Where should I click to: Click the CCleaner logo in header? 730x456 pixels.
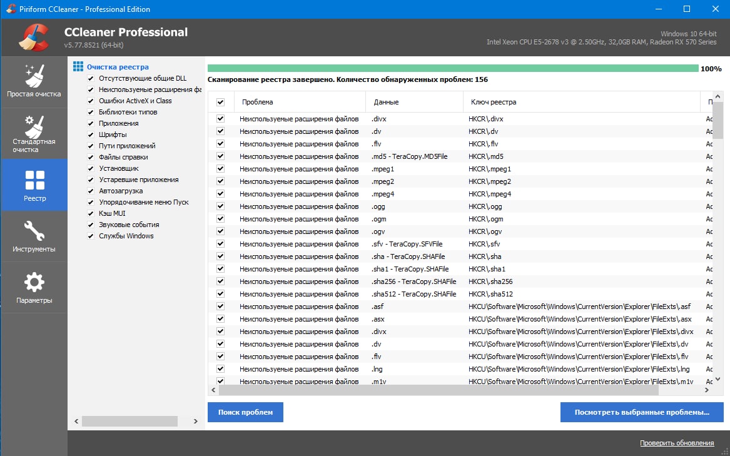click(34, 38)
